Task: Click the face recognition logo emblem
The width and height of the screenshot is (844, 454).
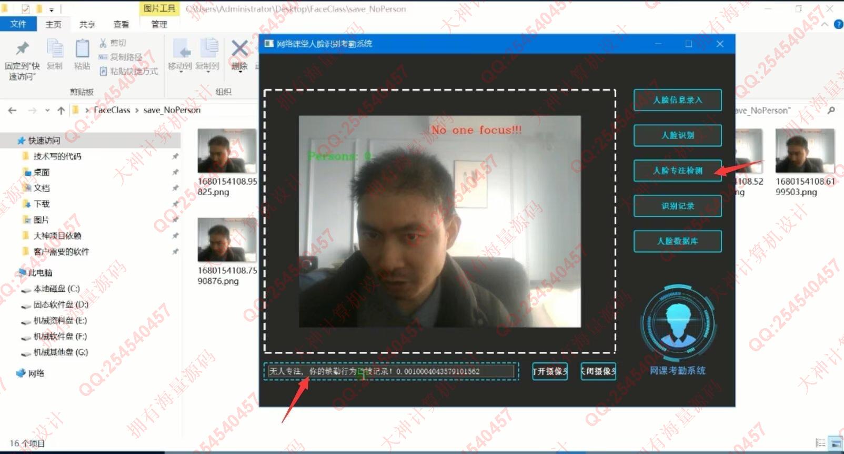Action: (x=678, y=323)
